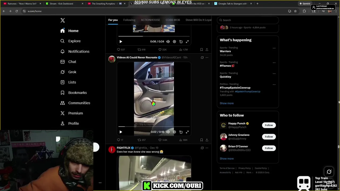Open more options for Quickley trend
The height and width of the screenshot is (191, 340).
pos(274,74)
